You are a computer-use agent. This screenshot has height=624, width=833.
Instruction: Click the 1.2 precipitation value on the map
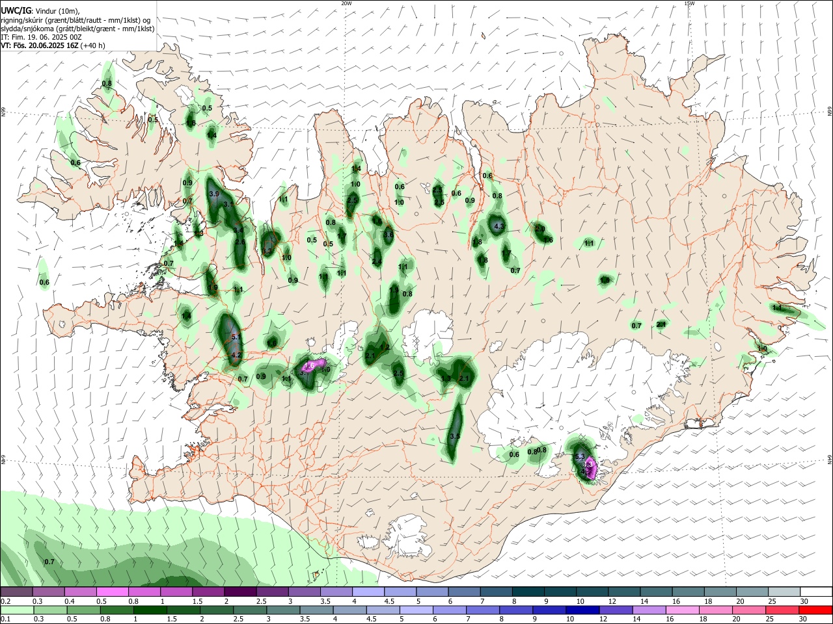385,348
